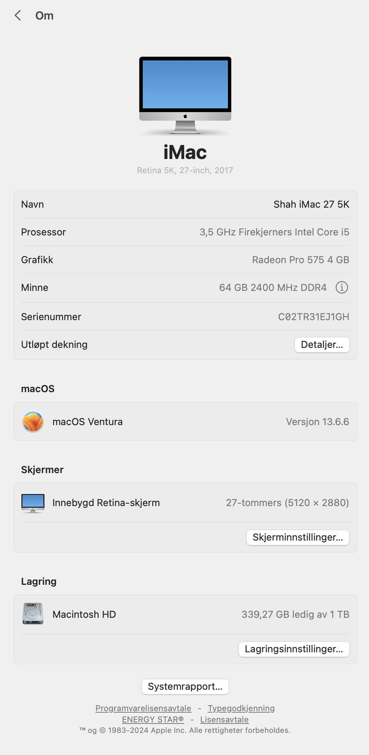Click the back chevron arrow
The height and width of the screenshot is (755, 369).
tap(18, 15)
